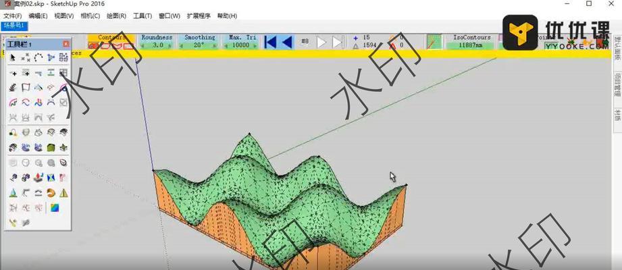The image size is (622, 270).
Task: Click the red flag frame tool icon
Action: pyautogui.click(x=26, y=87)
